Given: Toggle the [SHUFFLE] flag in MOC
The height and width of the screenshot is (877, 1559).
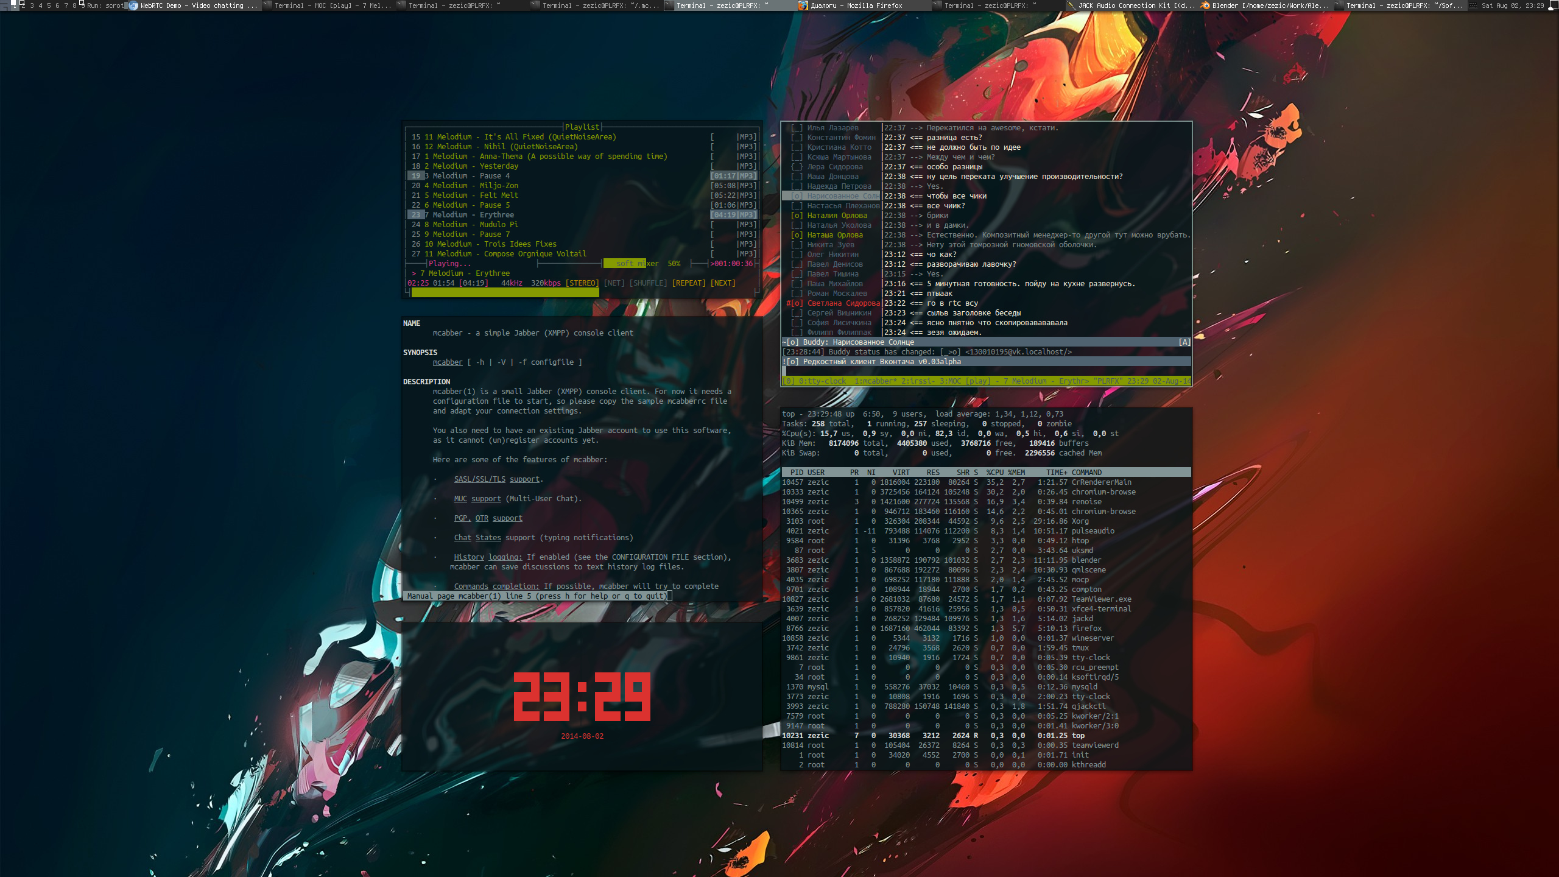Looking at the screenshot, I should tap(648, 283).
